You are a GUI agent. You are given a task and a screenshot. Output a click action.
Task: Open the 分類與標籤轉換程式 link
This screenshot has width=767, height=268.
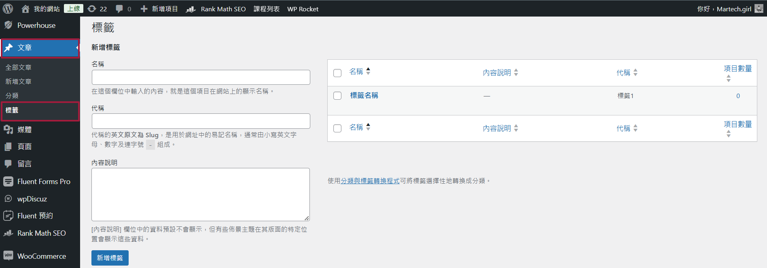370,181
